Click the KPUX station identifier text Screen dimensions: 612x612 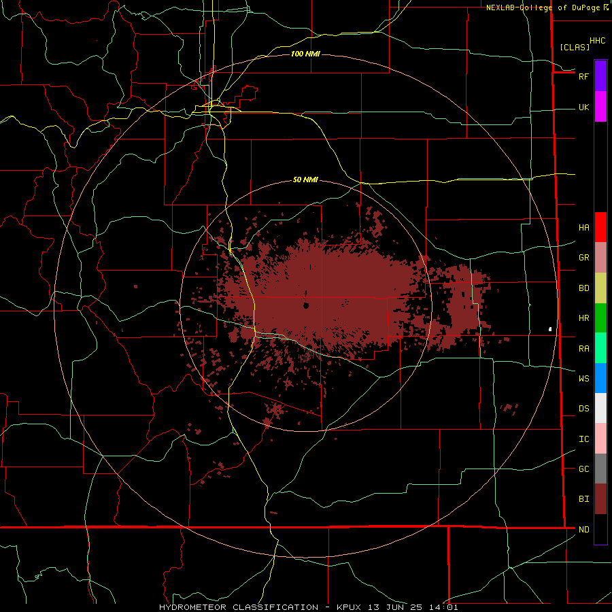point(349,607)
